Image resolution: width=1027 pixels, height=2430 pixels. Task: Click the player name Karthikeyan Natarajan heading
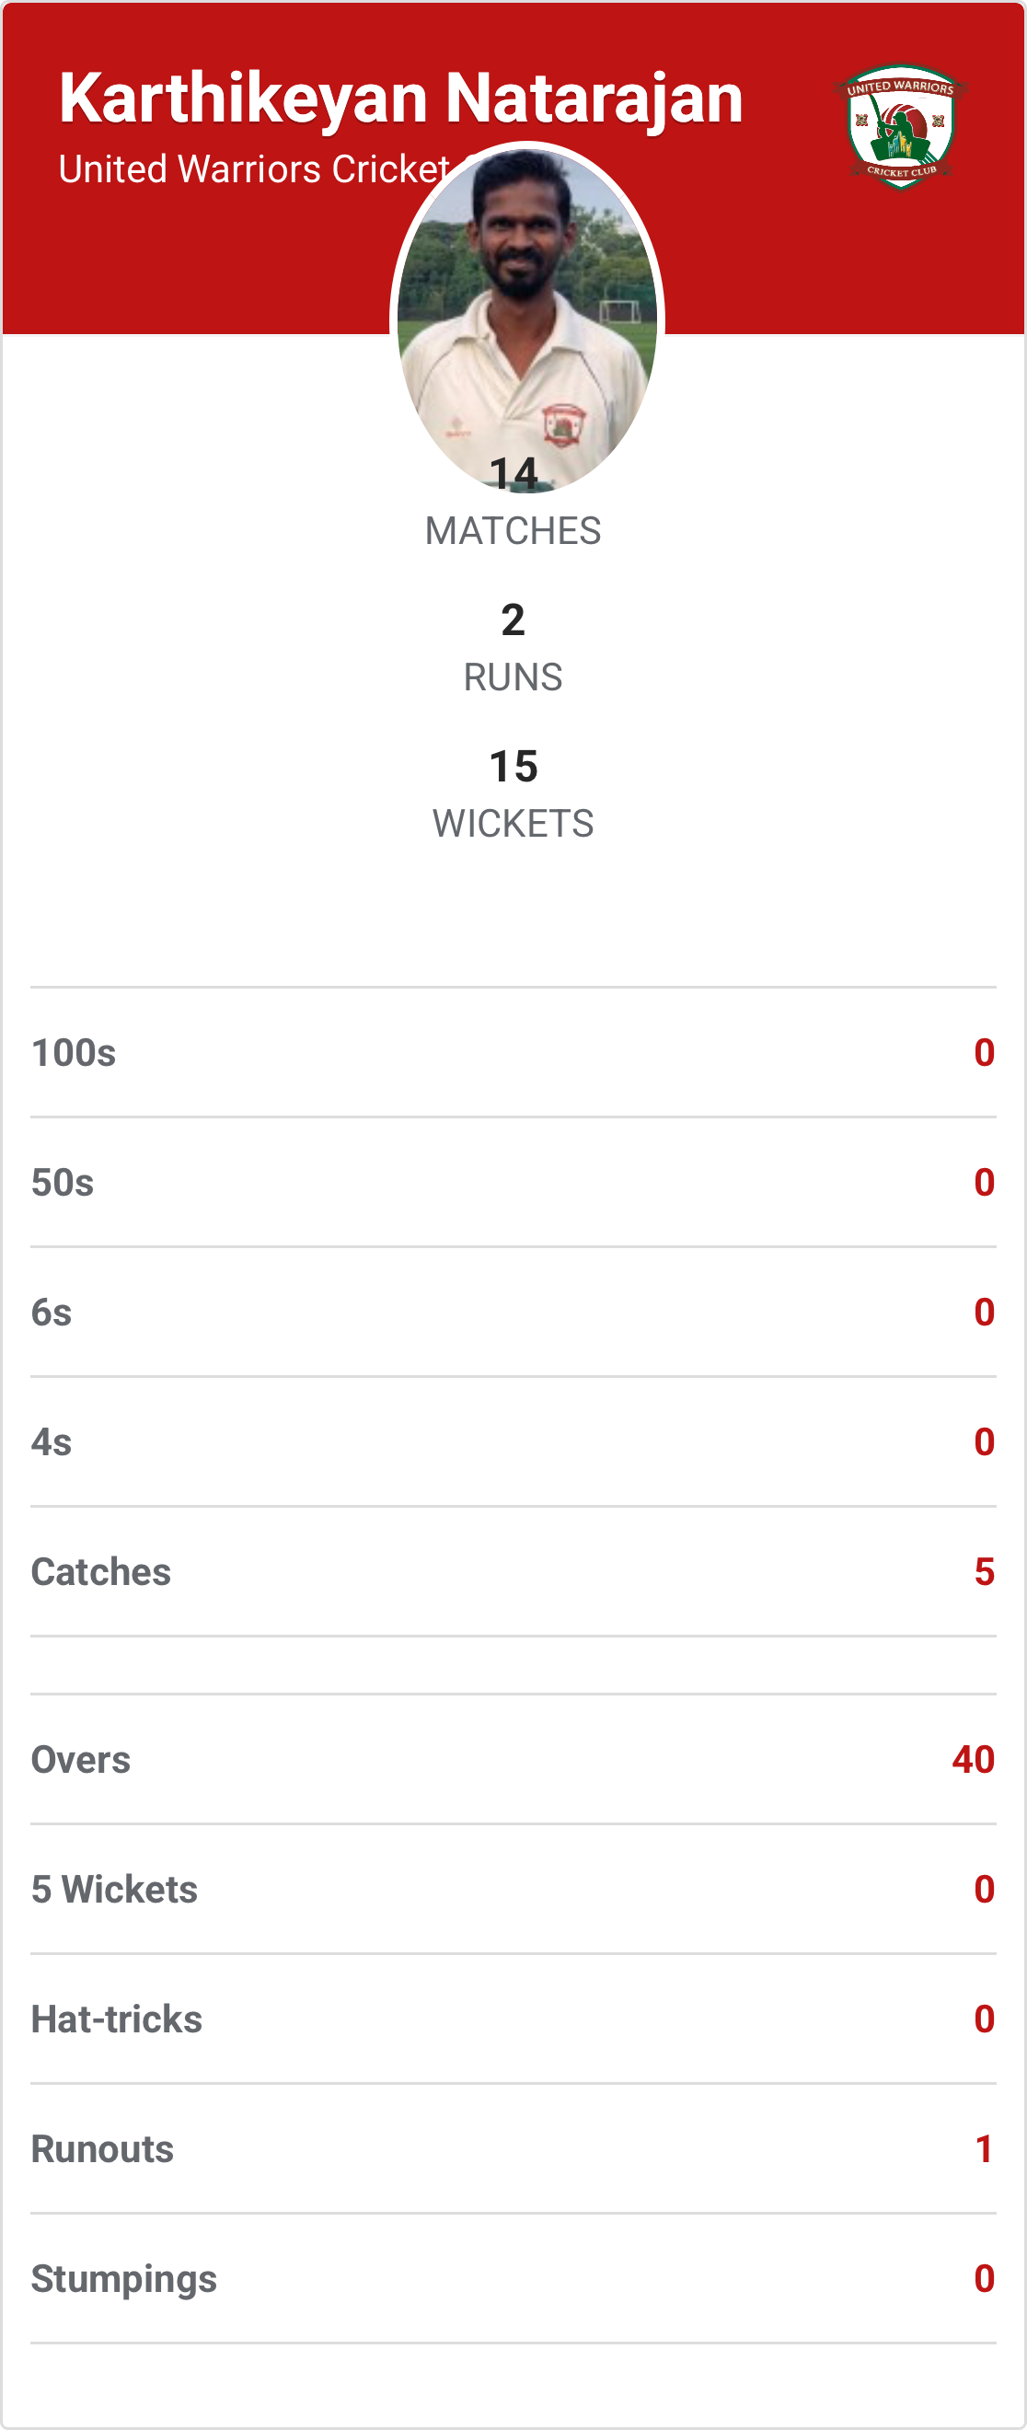[x=401, y=98]
